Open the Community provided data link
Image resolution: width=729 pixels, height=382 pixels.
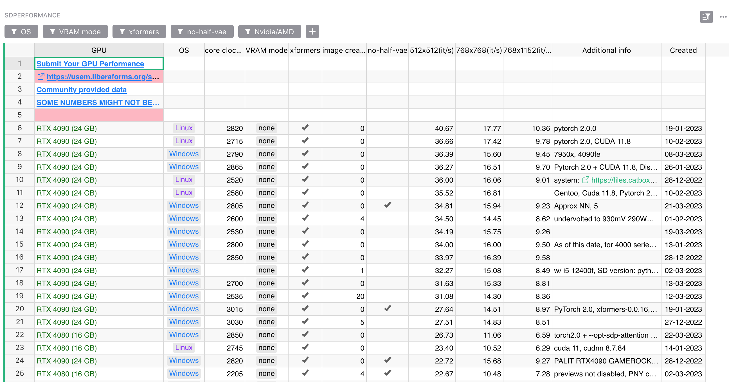point(82,90)
